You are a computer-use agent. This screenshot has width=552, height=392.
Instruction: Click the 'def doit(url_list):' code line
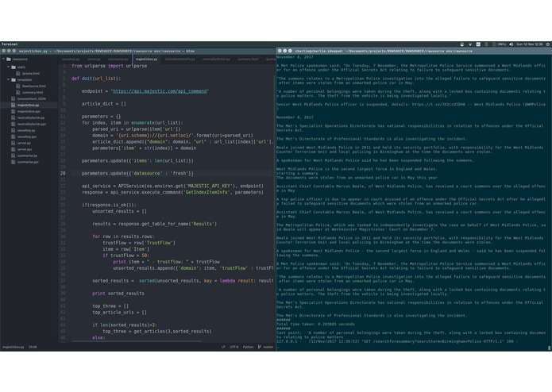[96, 79]
